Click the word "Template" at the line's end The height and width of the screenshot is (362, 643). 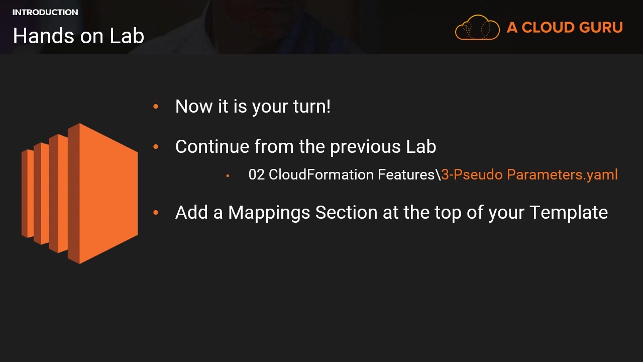pos(569,213)
